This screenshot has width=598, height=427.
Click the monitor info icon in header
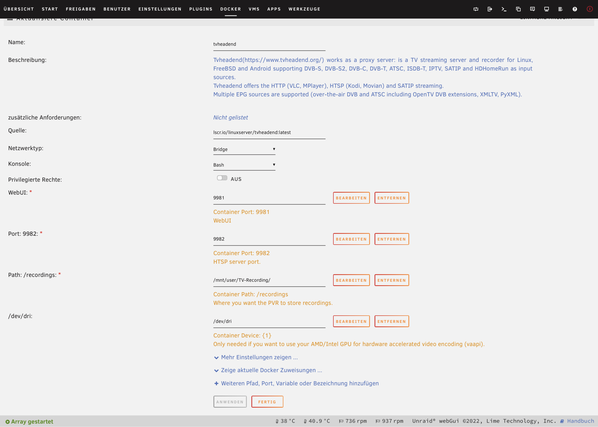(546, 9)
